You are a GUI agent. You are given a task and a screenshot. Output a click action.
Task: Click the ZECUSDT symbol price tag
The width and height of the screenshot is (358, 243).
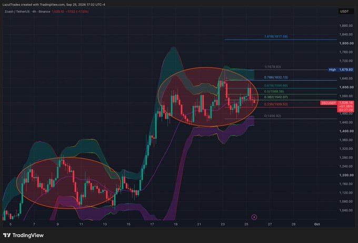[x=329, y=103]
